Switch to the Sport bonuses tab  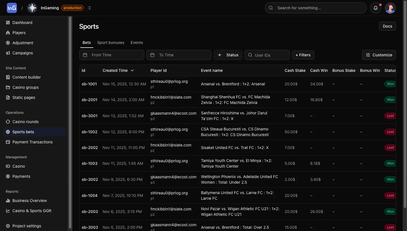tap(111, 43)
